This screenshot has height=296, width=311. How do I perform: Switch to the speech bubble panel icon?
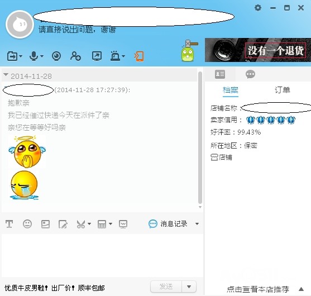(x=250, y=74)
